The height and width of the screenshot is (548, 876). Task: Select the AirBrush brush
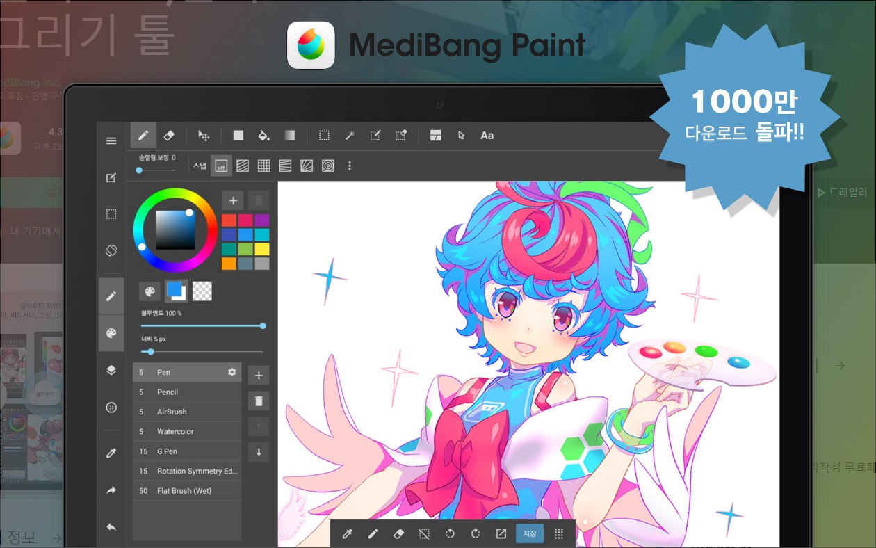(x=187, y=412)
